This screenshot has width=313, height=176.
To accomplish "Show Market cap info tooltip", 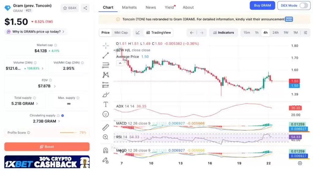I will 56,45.
